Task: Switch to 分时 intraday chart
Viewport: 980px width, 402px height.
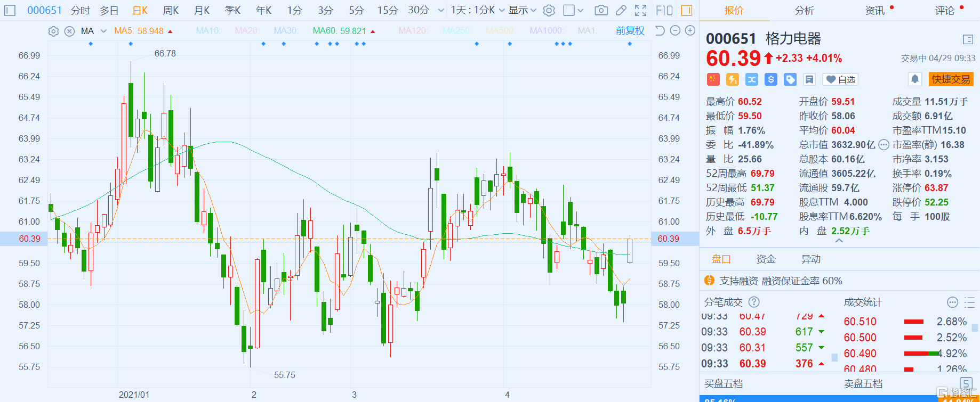Action: [81, 10]
